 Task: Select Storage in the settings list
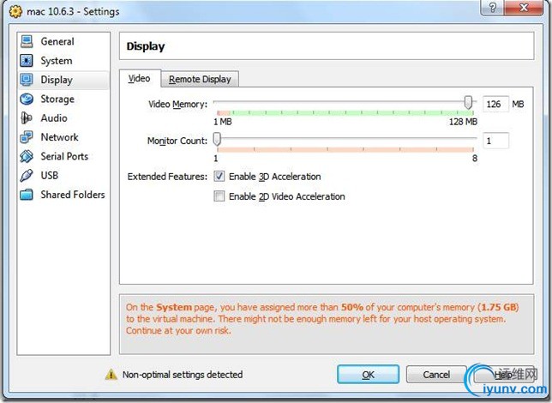click(x=57, y=99)
